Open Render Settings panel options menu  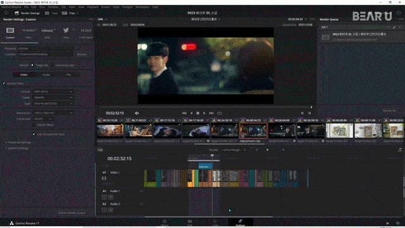[x=91, y=19]
